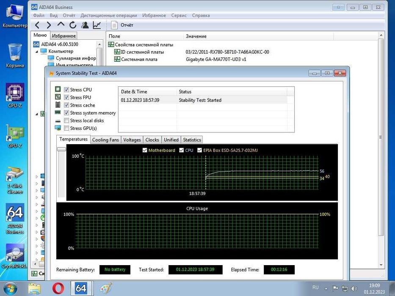Switch to Cooling Fans tab

tap(105, 140)
